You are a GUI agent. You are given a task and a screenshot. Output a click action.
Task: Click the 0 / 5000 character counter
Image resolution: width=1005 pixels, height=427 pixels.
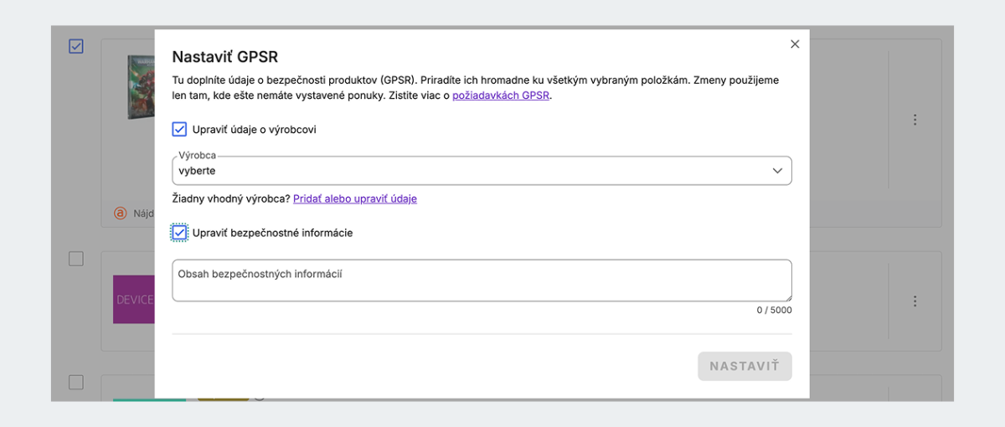(x=774, y=310)
